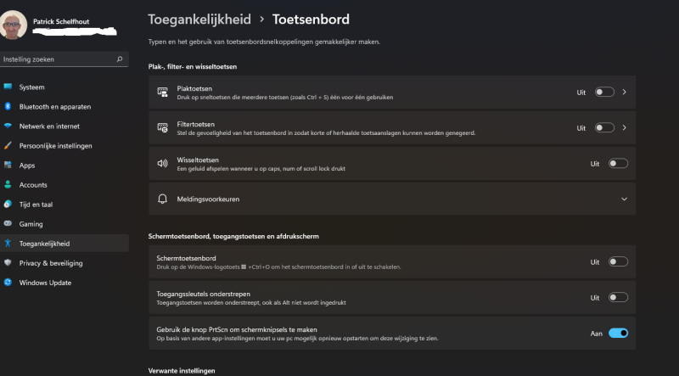Click the Persoonlijke instellingen brush icon
This screenshot has height=376, width=679.
coord(8,145)
